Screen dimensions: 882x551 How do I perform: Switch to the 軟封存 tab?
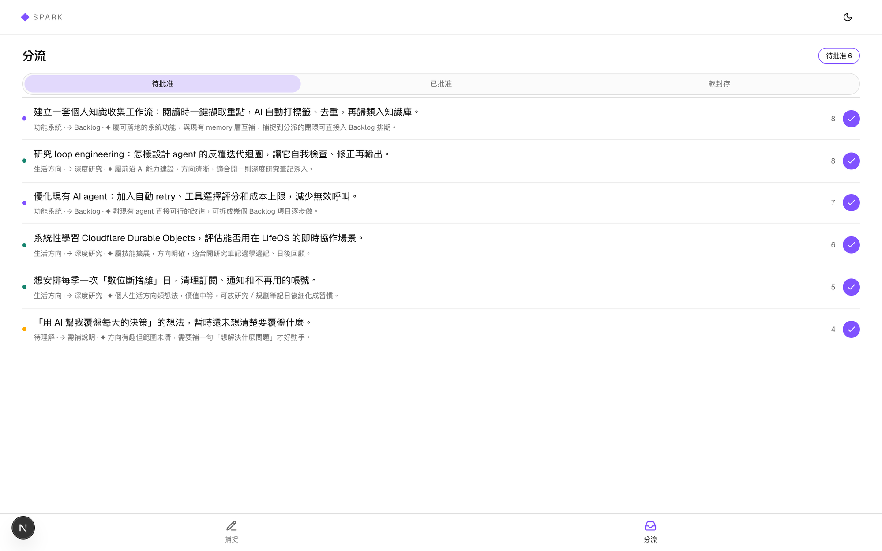pyautogui.click(x=719, y=84)
